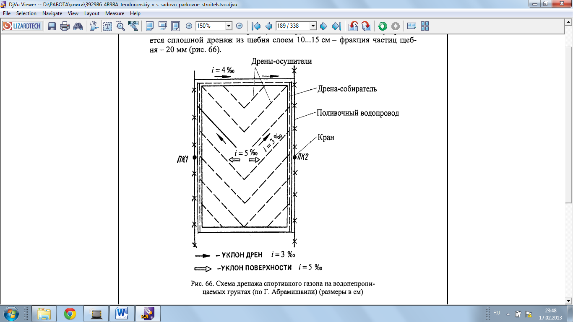This screenshot has width=573, height=322.
Task: Click the vertical scrollbar down arrow
Action: pos(569,300)
